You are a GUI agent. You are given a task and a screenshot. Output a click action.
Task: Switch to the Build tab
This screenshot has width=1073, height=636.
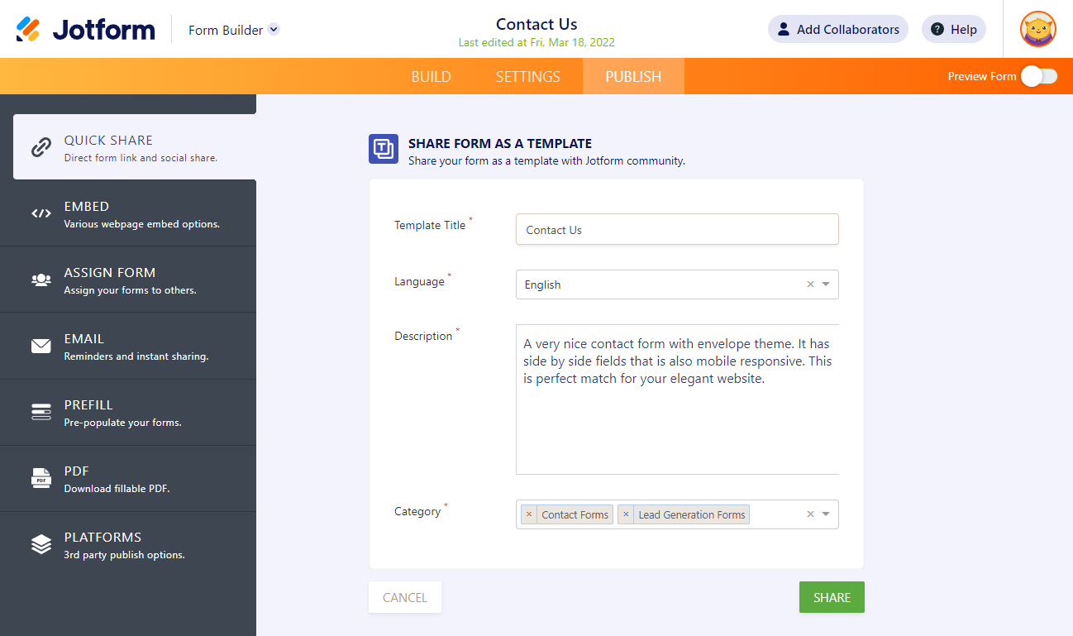[431, 77]
